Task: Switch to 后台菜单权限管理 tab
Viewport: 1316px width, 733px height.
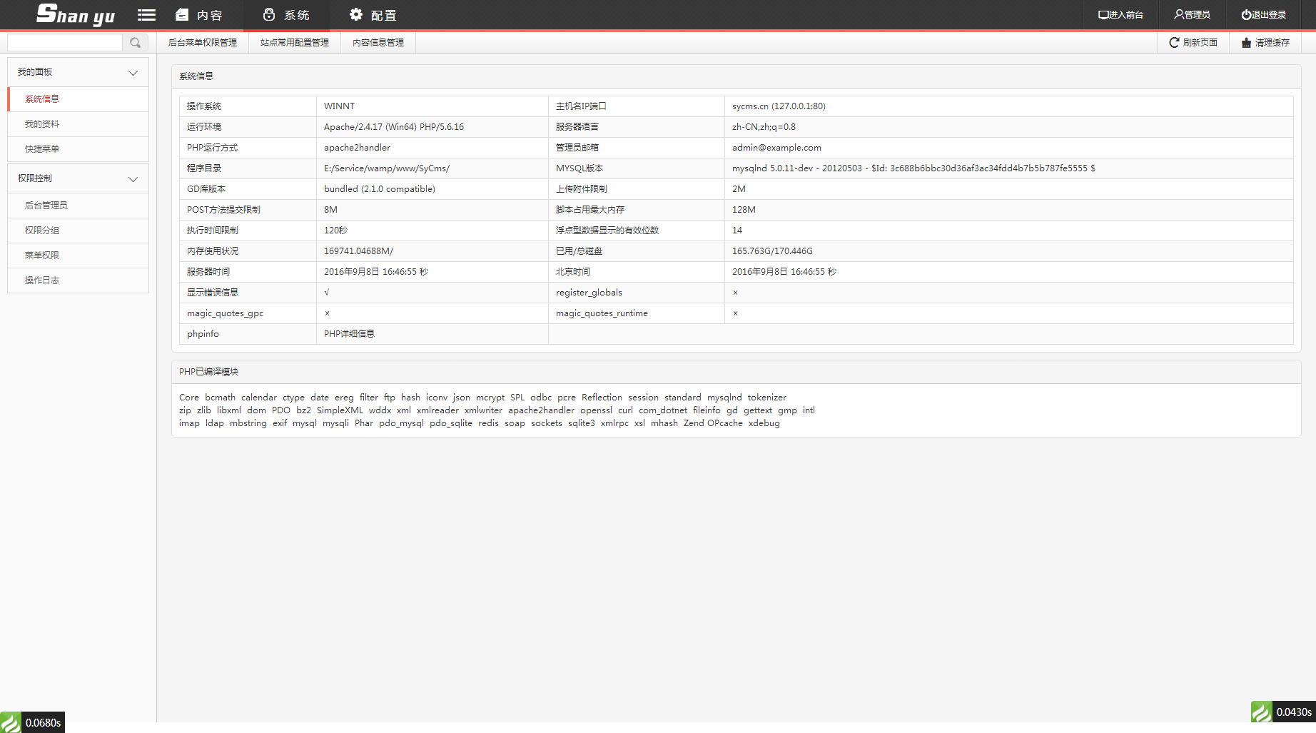Action: [x=203, y=43]
